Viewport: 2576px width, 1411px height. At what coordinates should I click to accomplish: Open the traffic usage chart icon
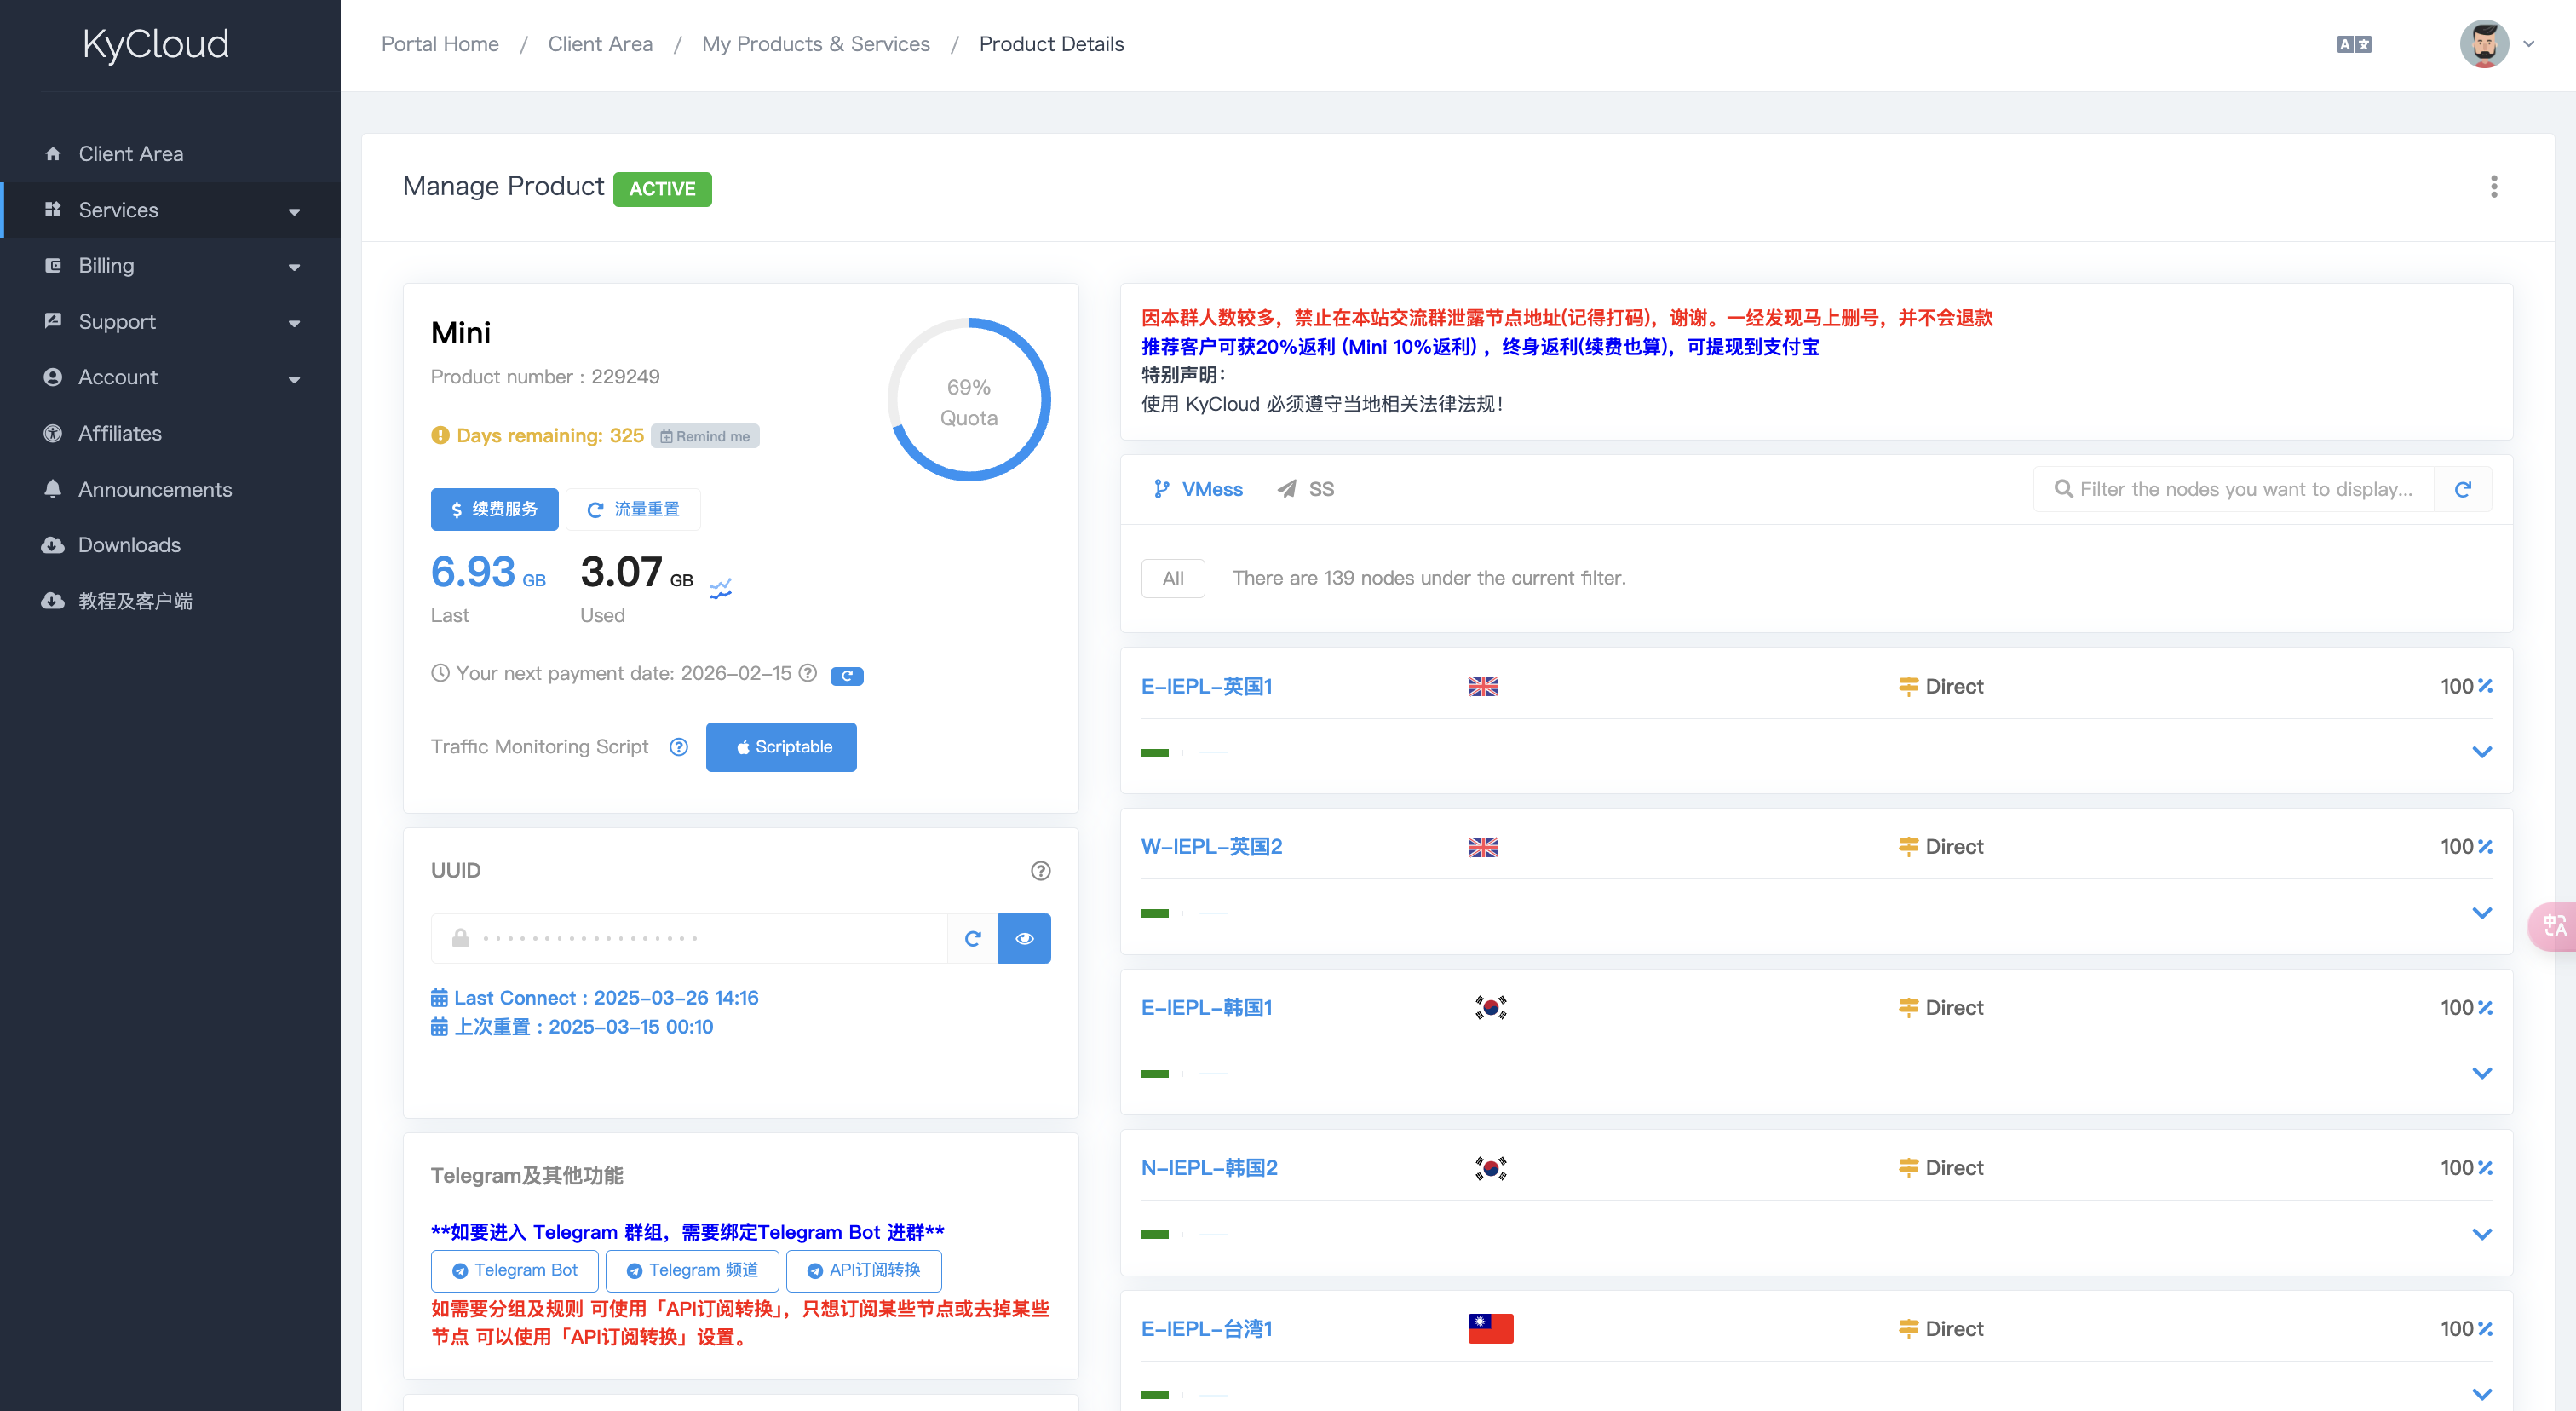click(720, 588)
